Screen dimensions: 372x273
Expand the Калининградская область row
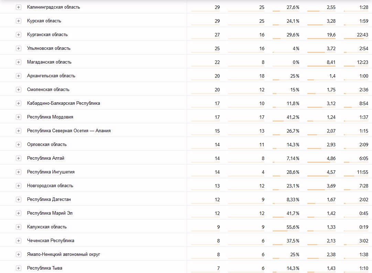pyautogui.click(x=19, y=7)
